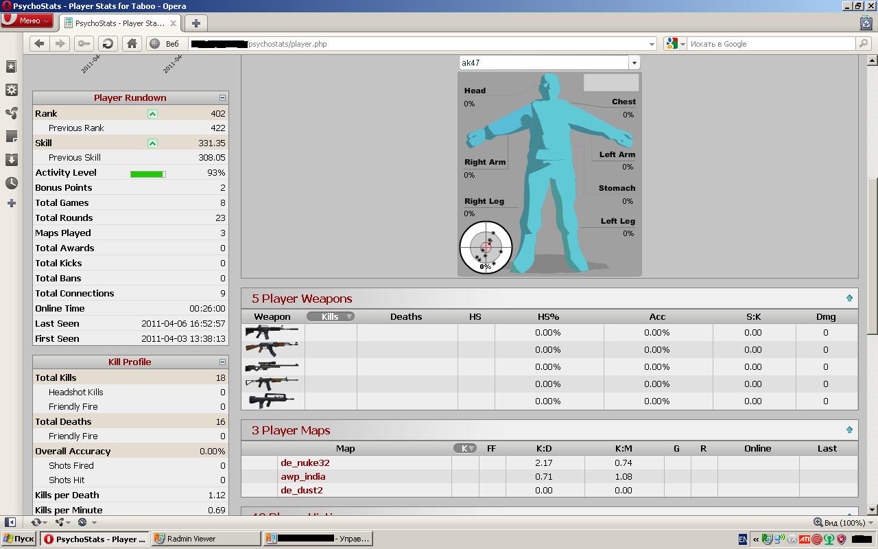Open the address bar history dropdown
878x549 pixels.
652,44
